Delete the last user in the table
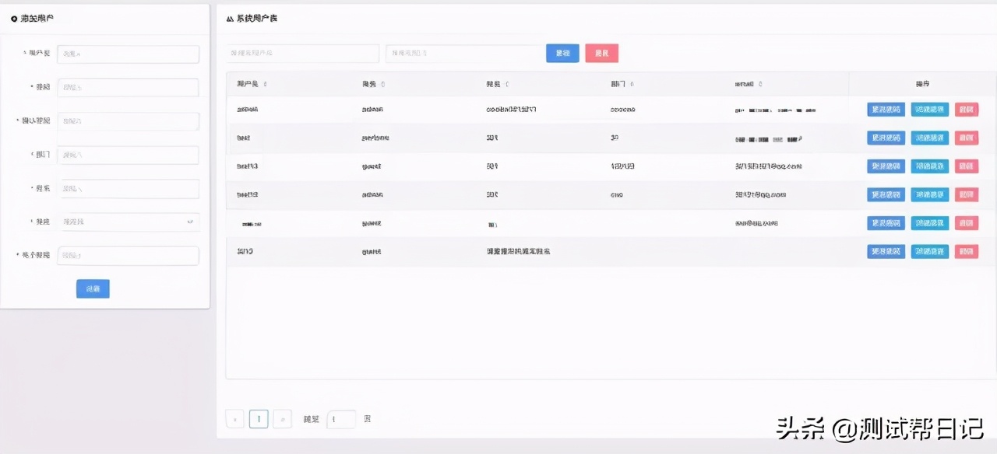The image size is (997, 454). click(x=966, y=251)
